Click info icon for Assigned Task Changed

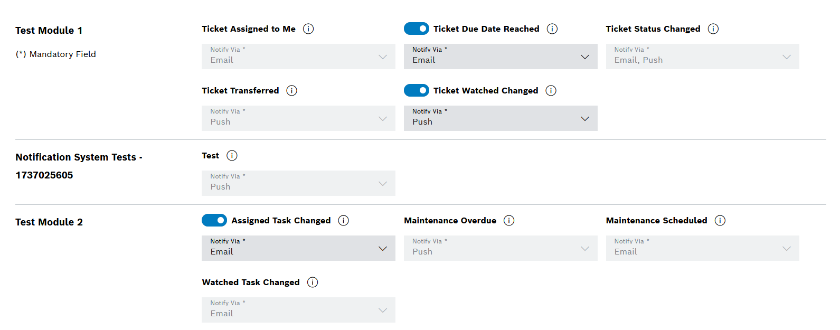pos(344,221)
